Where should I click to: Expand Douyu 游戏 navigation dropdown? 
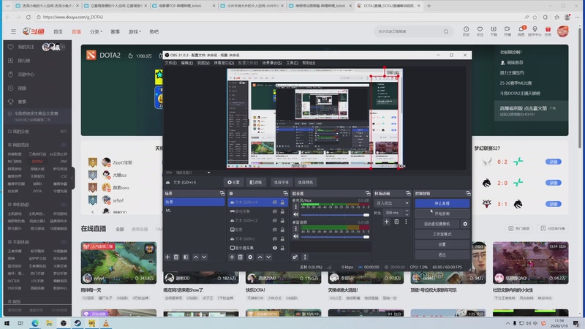pos(135,31)
